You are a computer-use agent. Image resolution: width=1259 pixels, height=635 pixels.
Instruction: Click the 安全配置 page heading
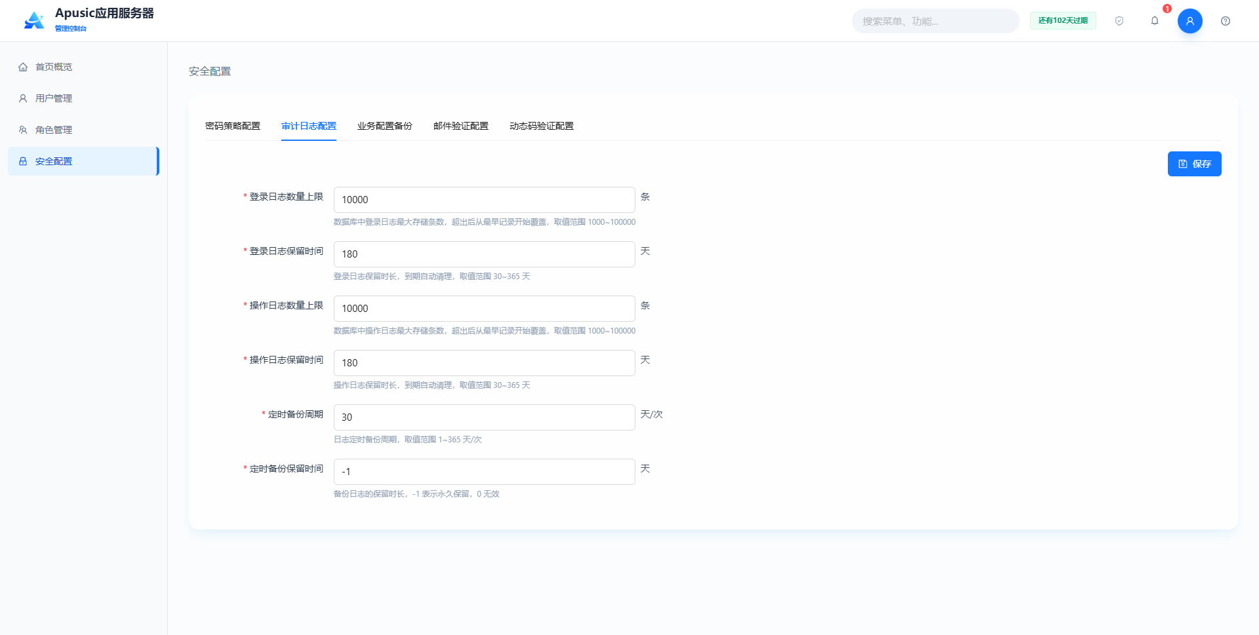(x=210, y=71)
